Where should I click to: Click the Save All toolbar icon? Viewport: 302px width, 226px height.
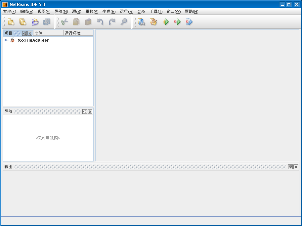(x=47, y=22)
